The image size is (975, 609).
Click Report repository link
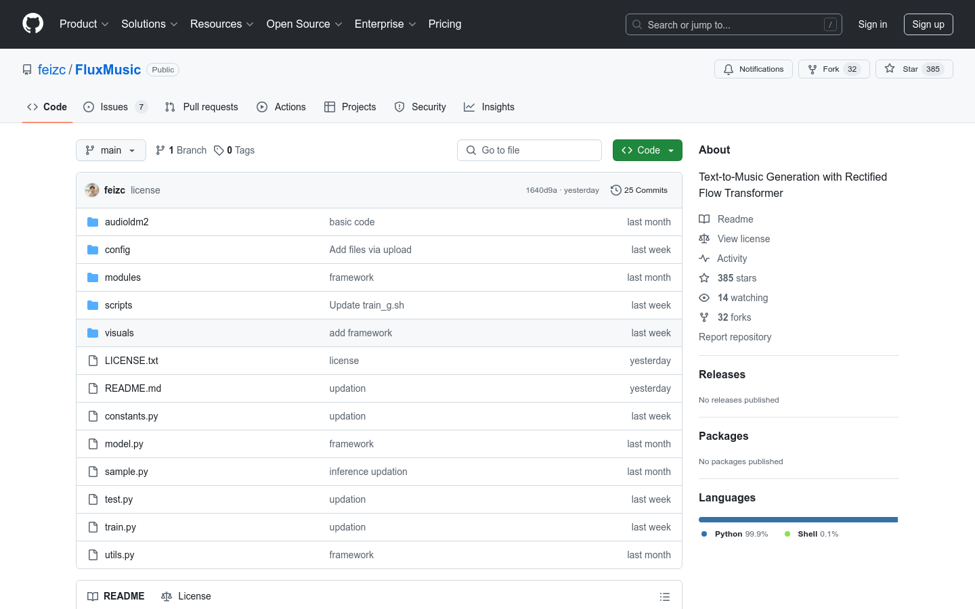pyautogui.click(x=735, y=337)
